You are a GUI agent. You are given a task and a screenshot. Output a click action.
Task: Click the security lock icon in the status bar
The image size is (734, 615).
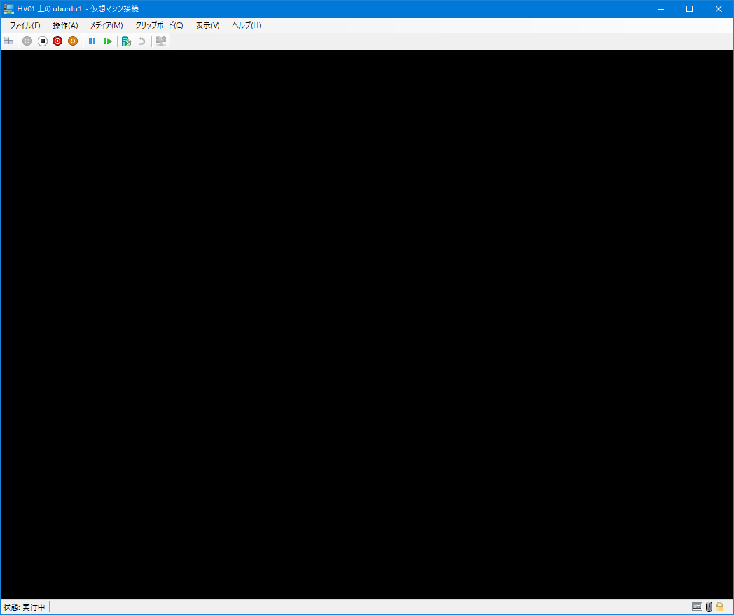pyautogui.click(x=719, y=607)
